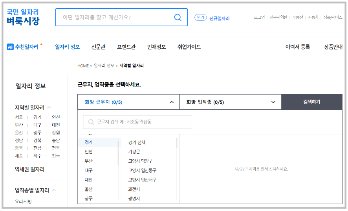Viewport: 348px width, 211px height.
Task: Select 충남 in the sidebar region list
Action: 56,140
